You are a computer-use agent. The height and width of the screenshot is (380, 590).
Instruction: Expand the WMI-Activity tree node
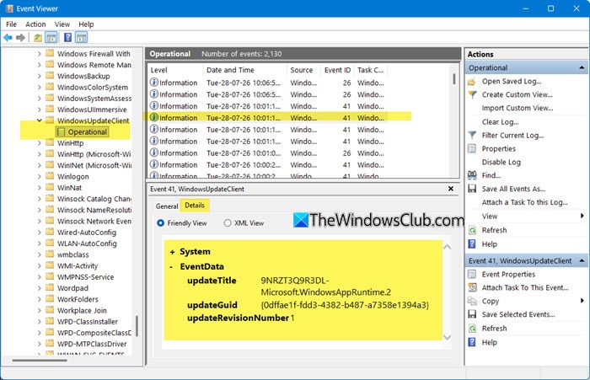(39, 265)
